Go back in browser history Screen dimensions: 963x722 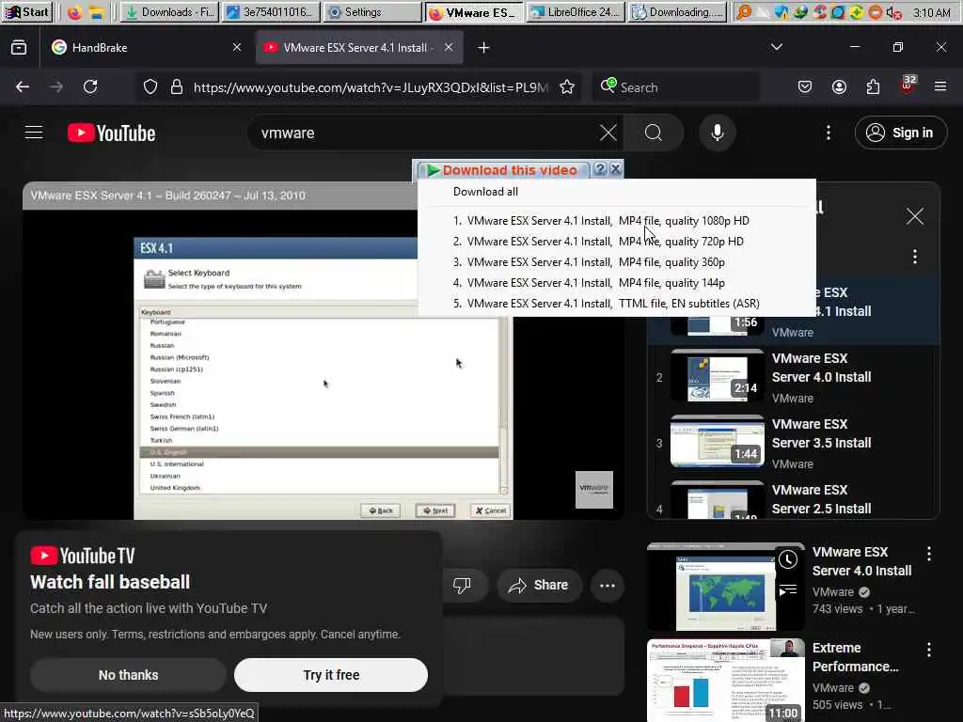tap(23, 87)
